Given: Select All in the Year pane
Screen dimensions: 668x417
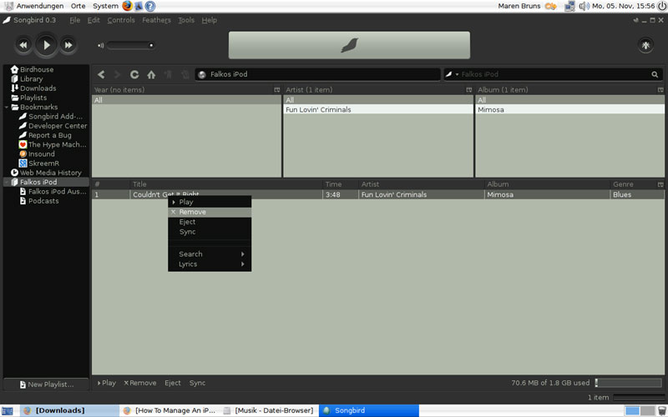Looking at the screenshot, I should click(186, 100).
